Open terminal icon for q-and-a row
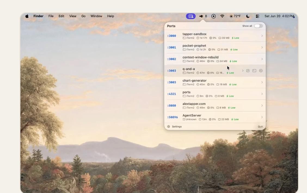This screenshot has height=193, width=307. coord(254,71)
